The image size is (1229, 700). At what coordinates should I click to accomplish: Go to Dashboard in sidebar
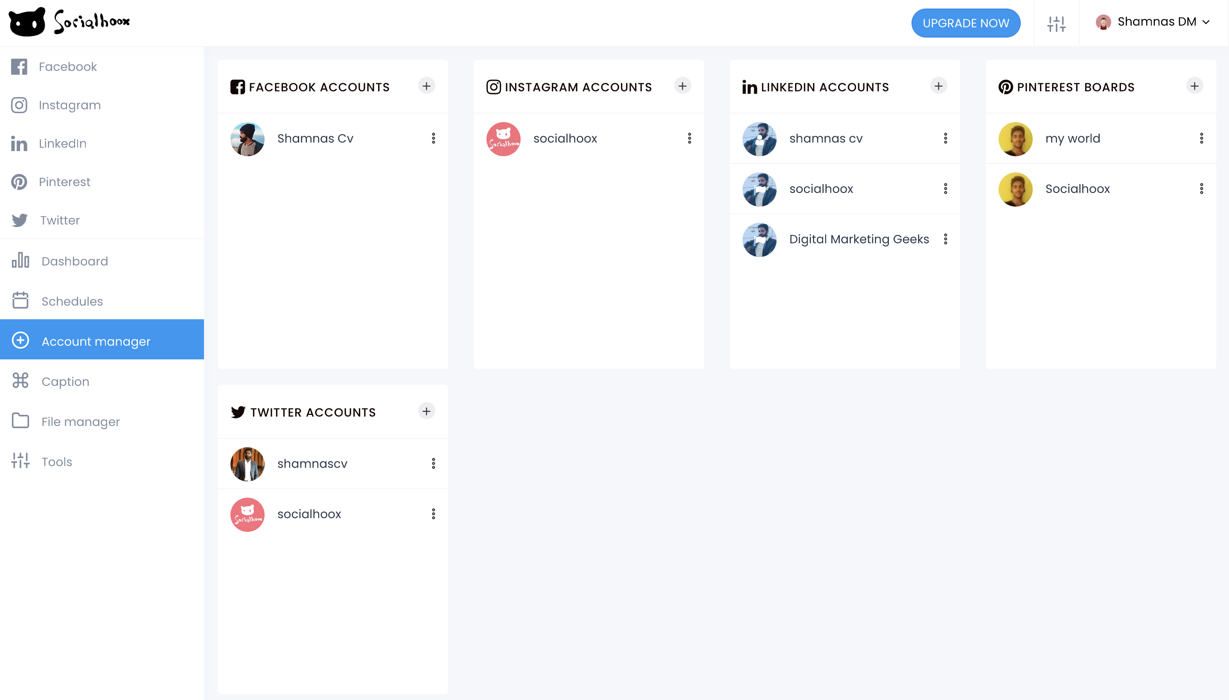(75, 261)
